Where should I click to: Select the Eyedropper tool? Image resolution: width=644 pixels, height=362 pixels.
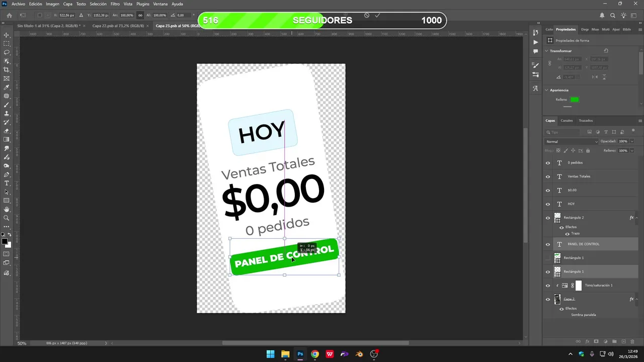(x=7, y=87)
